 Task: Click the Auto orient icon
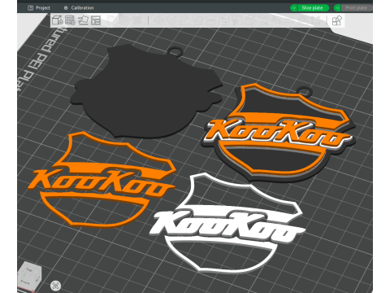[83, 20]
